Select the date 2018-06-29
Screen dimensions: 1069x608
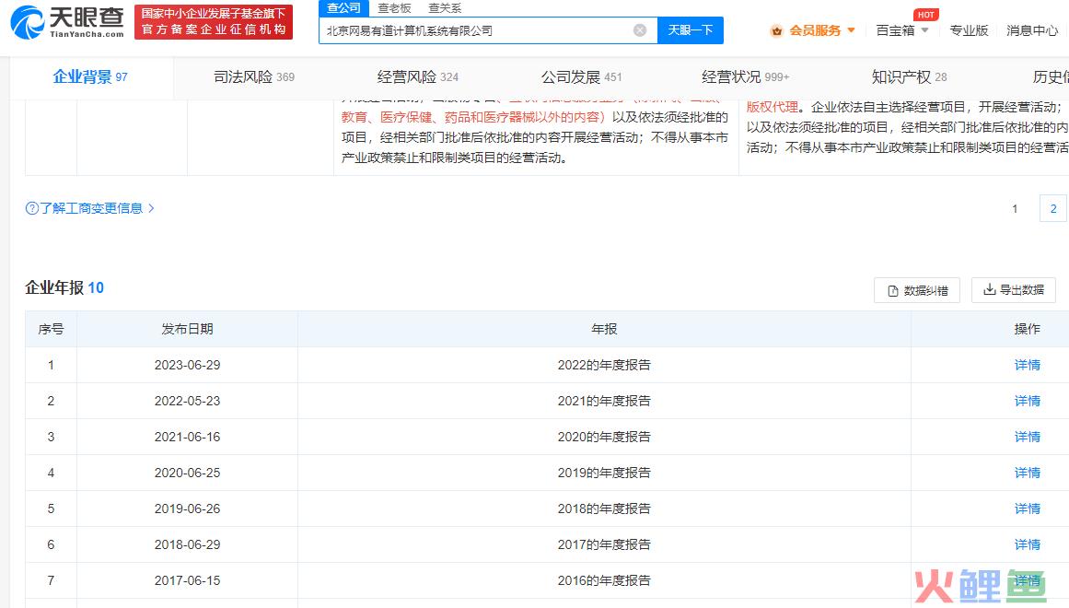tap(188, 544)
